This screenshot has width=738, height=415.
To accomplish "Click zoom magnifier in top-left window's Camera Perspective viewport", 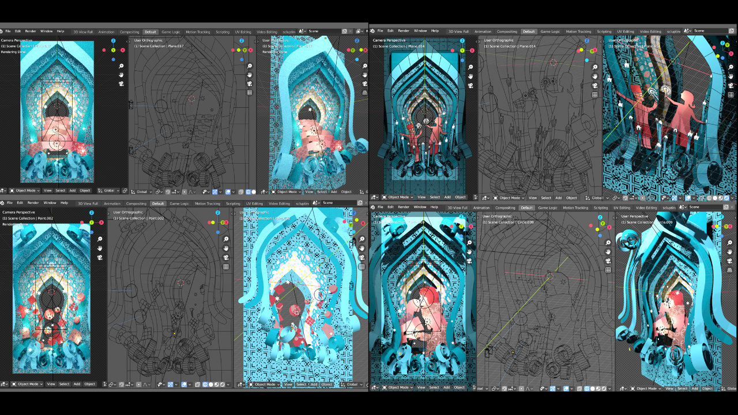I will [x=122, y=66].
